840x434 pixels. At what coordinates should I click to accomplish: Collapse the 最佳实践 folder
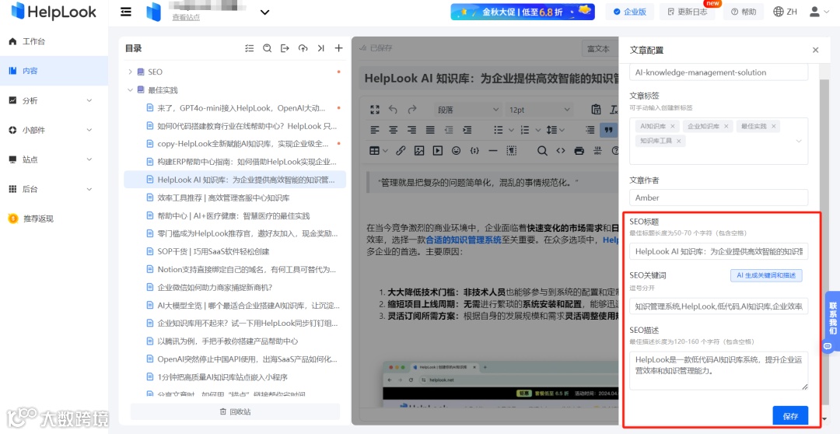pos(130,90)
